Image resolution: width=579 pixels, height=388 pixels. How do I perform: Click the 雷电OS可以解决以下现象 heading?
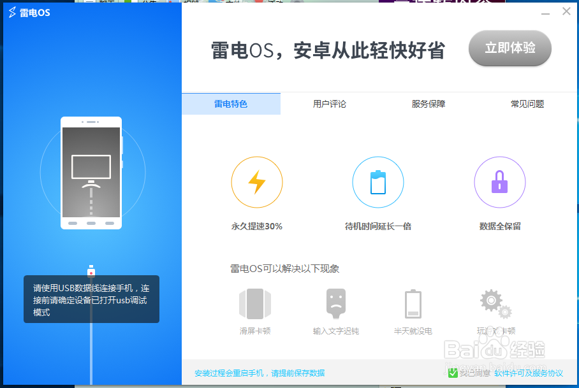[284, 268]
